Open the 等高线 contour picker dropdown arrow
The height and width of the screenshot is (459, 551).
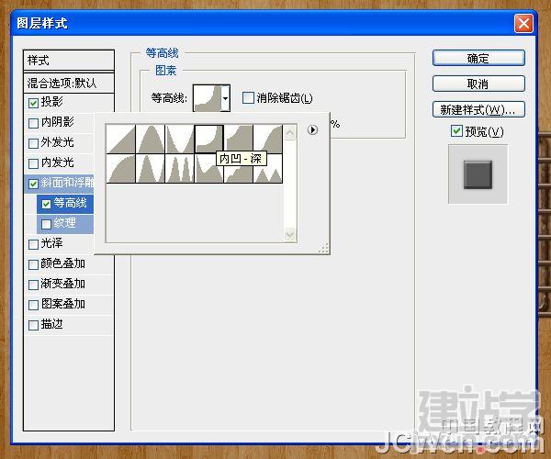click(226, 98)
